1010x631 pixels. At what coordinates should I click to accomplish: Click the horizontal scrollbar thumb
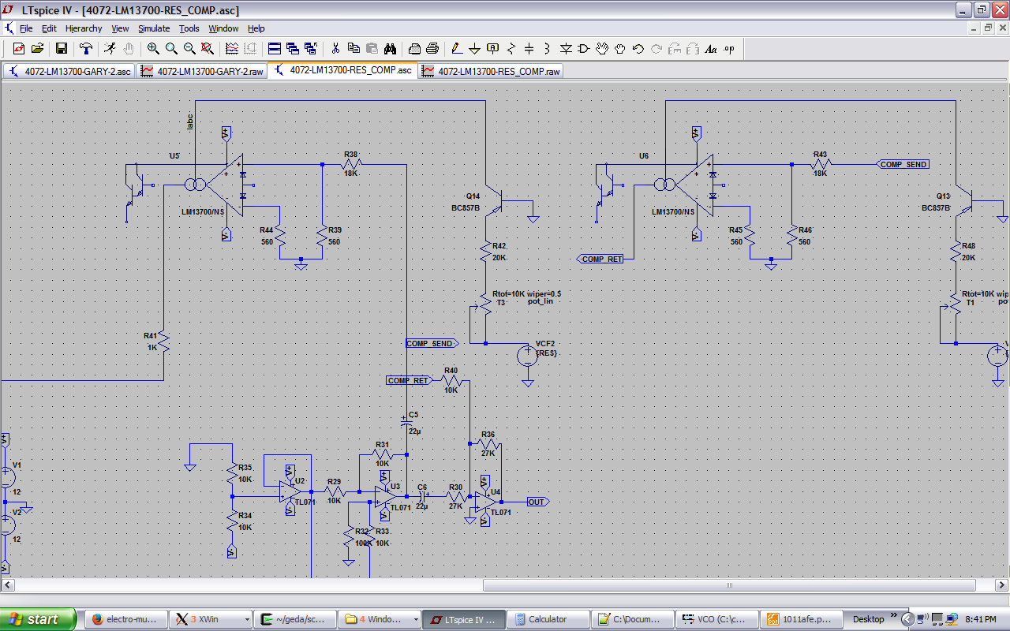click(x=729, y=585)
